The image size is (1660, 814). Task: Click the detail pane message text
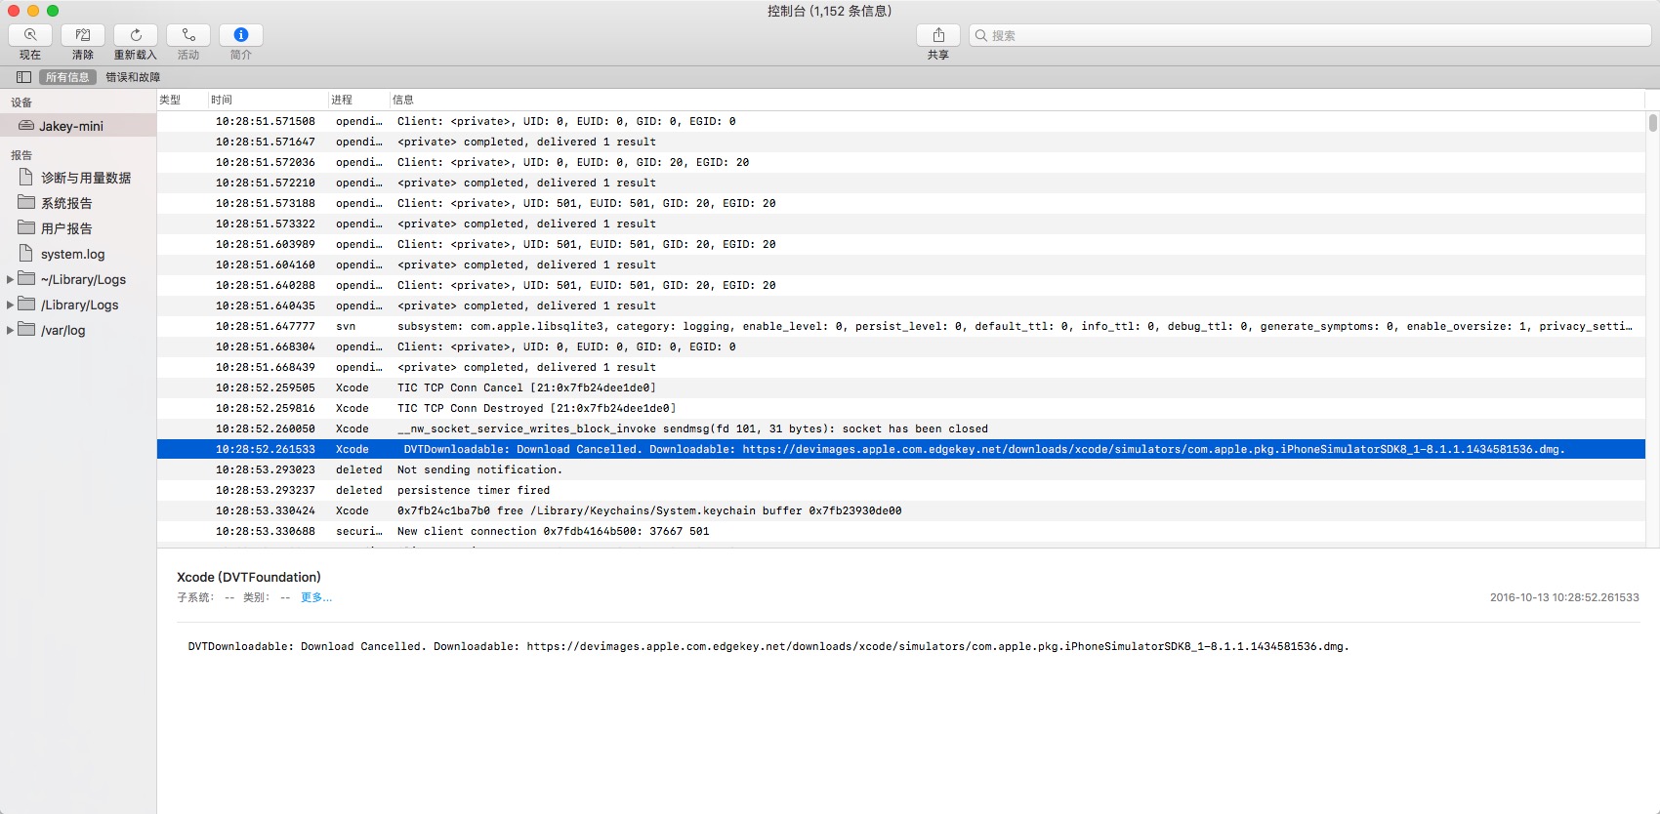[x=768, y=646]
